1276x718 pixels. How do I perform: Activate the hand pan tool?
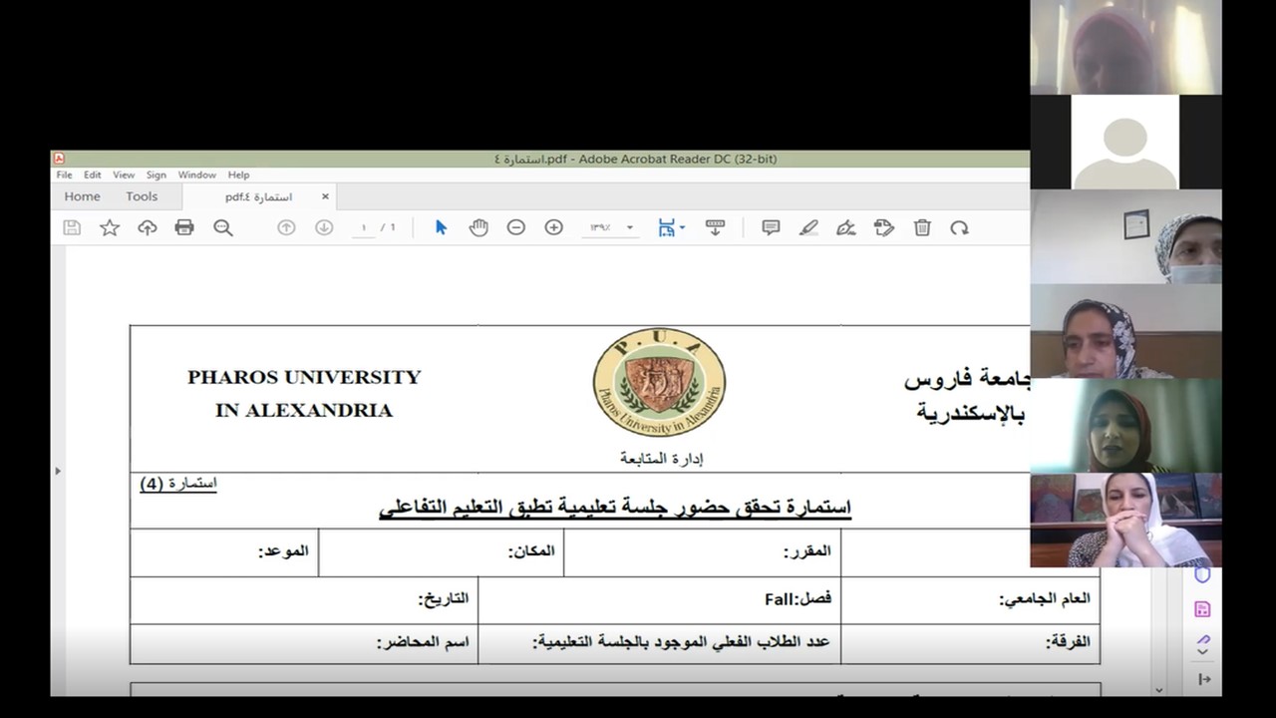click(478, 227)
